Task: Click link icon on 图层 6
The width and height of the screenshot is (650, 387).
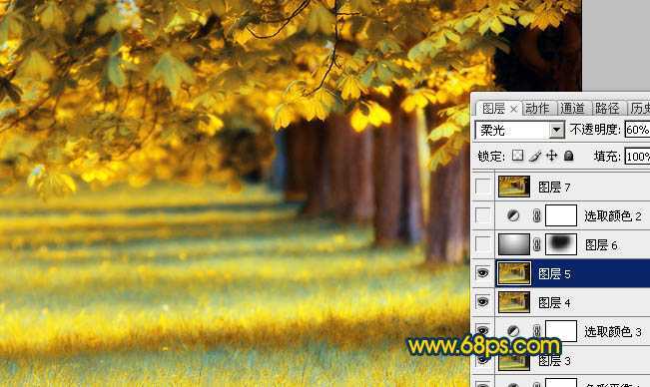Action: [x=537, y=244]
